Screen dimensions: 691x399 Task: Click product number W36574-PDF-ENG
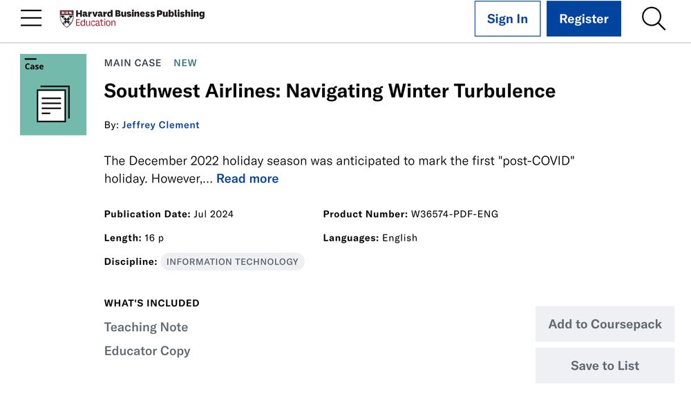[x=455, y=214]
